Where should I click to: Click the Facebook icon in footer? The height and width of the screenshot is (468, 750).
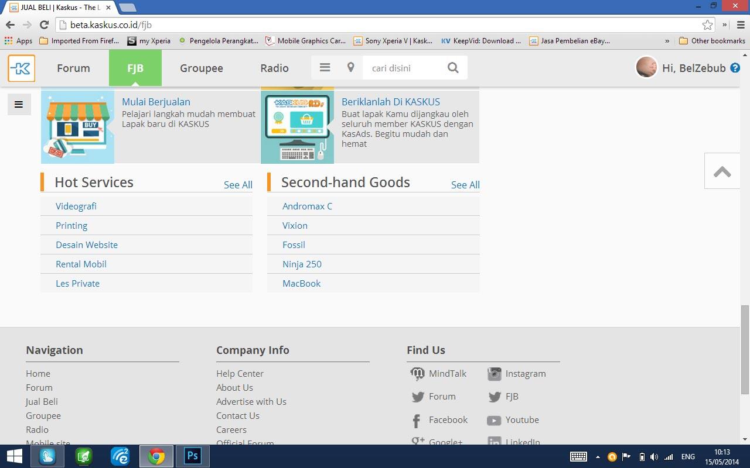tap(417, 421)
